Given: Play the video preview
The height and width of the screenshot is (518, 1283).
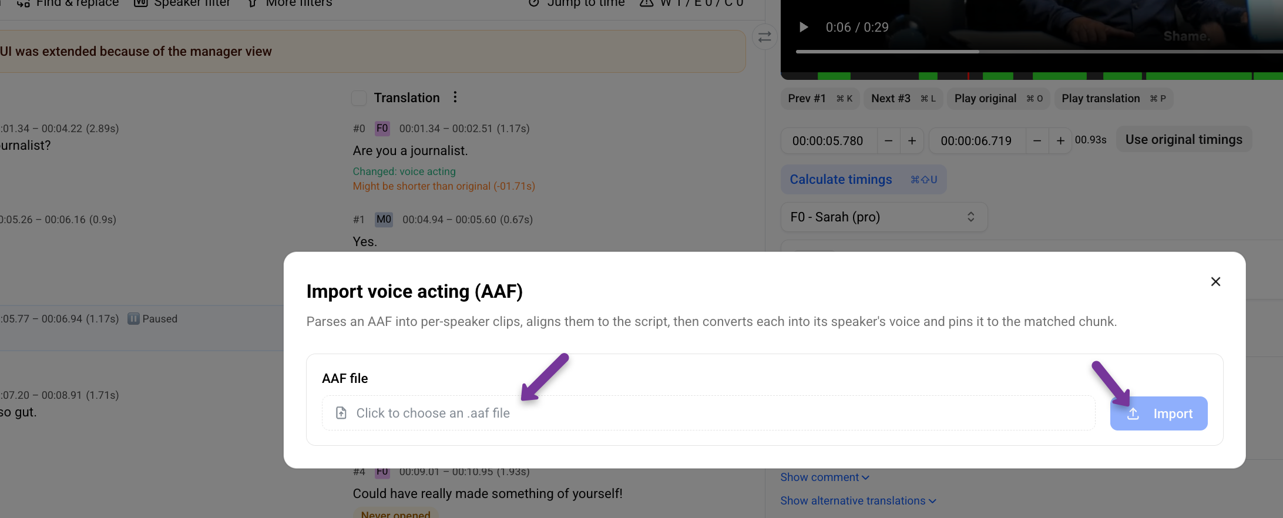Looking at the screenshot, I should 804,27.
